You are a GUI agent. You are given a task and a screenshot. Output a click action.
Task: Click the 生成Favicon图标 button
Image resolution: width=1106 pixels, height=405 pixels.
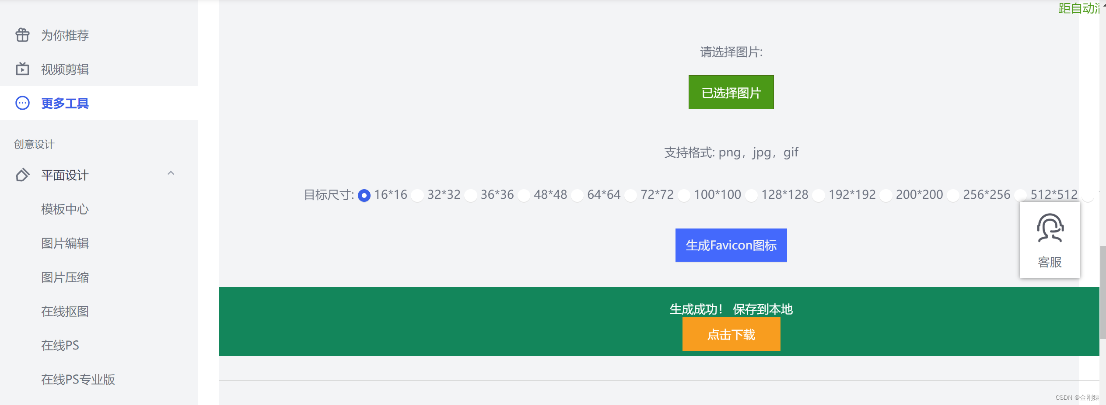(x=731, y=245)
